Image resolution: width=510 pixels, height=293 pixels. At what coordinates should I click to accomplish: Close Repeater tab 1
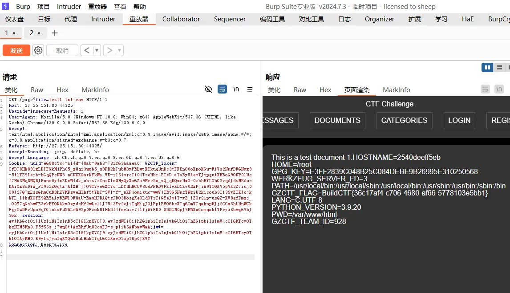click(x=14, y=33)
